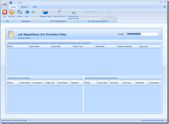The width and height of the screenshot is (169, 124).
Task: Click the Collected By column header
Action: (155, 83)
